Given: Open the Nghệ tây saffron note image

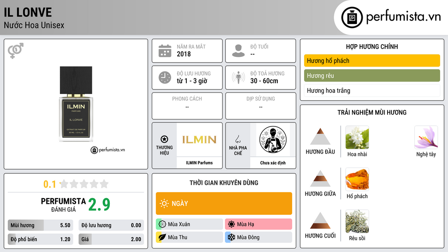Looking at the screenshot, I should coord(426,137).
